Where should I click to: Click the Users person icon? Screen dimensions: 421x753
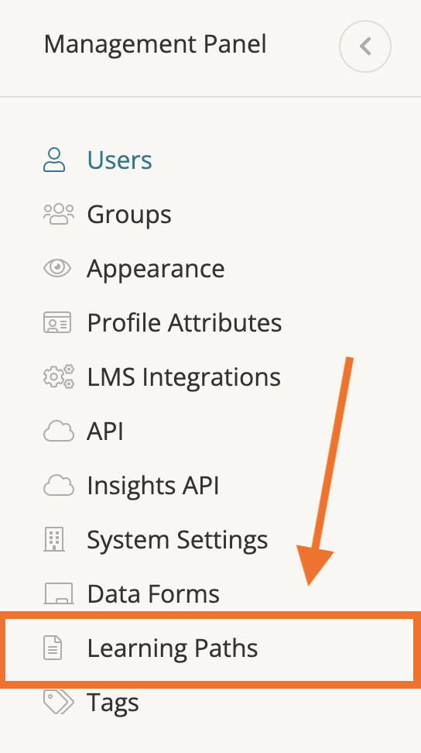[54, 160]
